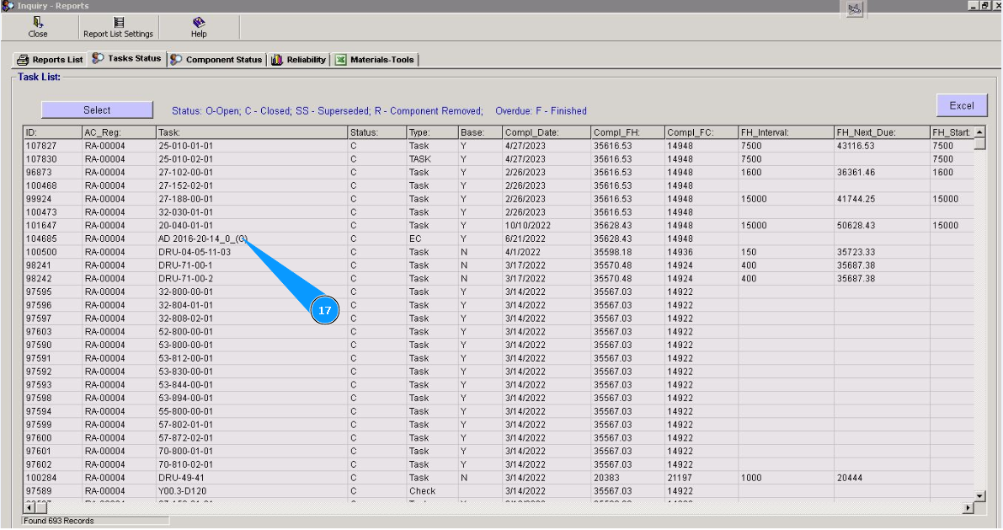Select task row with ID 100284
Viewport: 1003px width, 530px height.
click(40, 478)
